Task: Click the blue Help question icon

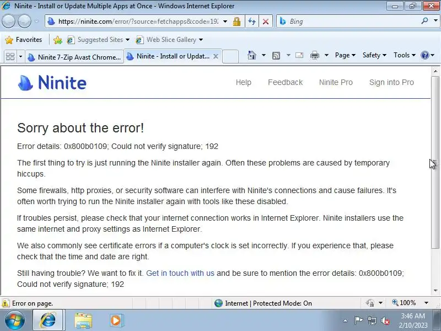Action: click(424, 55)
